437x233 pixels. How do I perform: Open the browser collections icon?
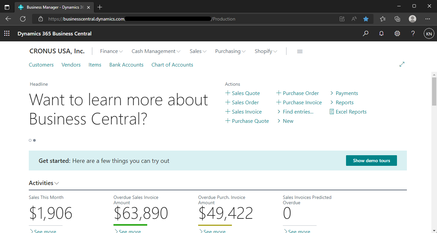pos(398,19)
